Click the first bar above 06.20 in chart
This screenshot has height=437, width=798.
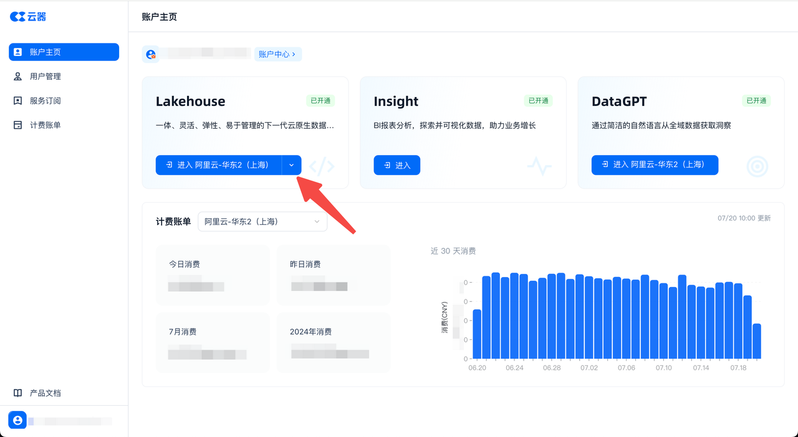(477, 334)
